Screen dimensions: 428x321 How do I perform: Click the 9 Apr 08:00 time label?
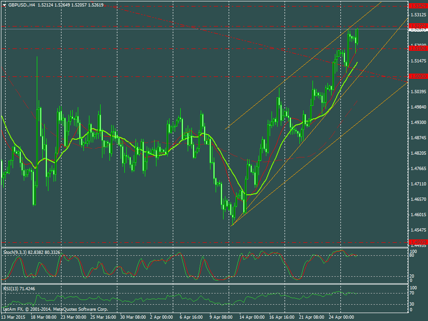(221, 317)
